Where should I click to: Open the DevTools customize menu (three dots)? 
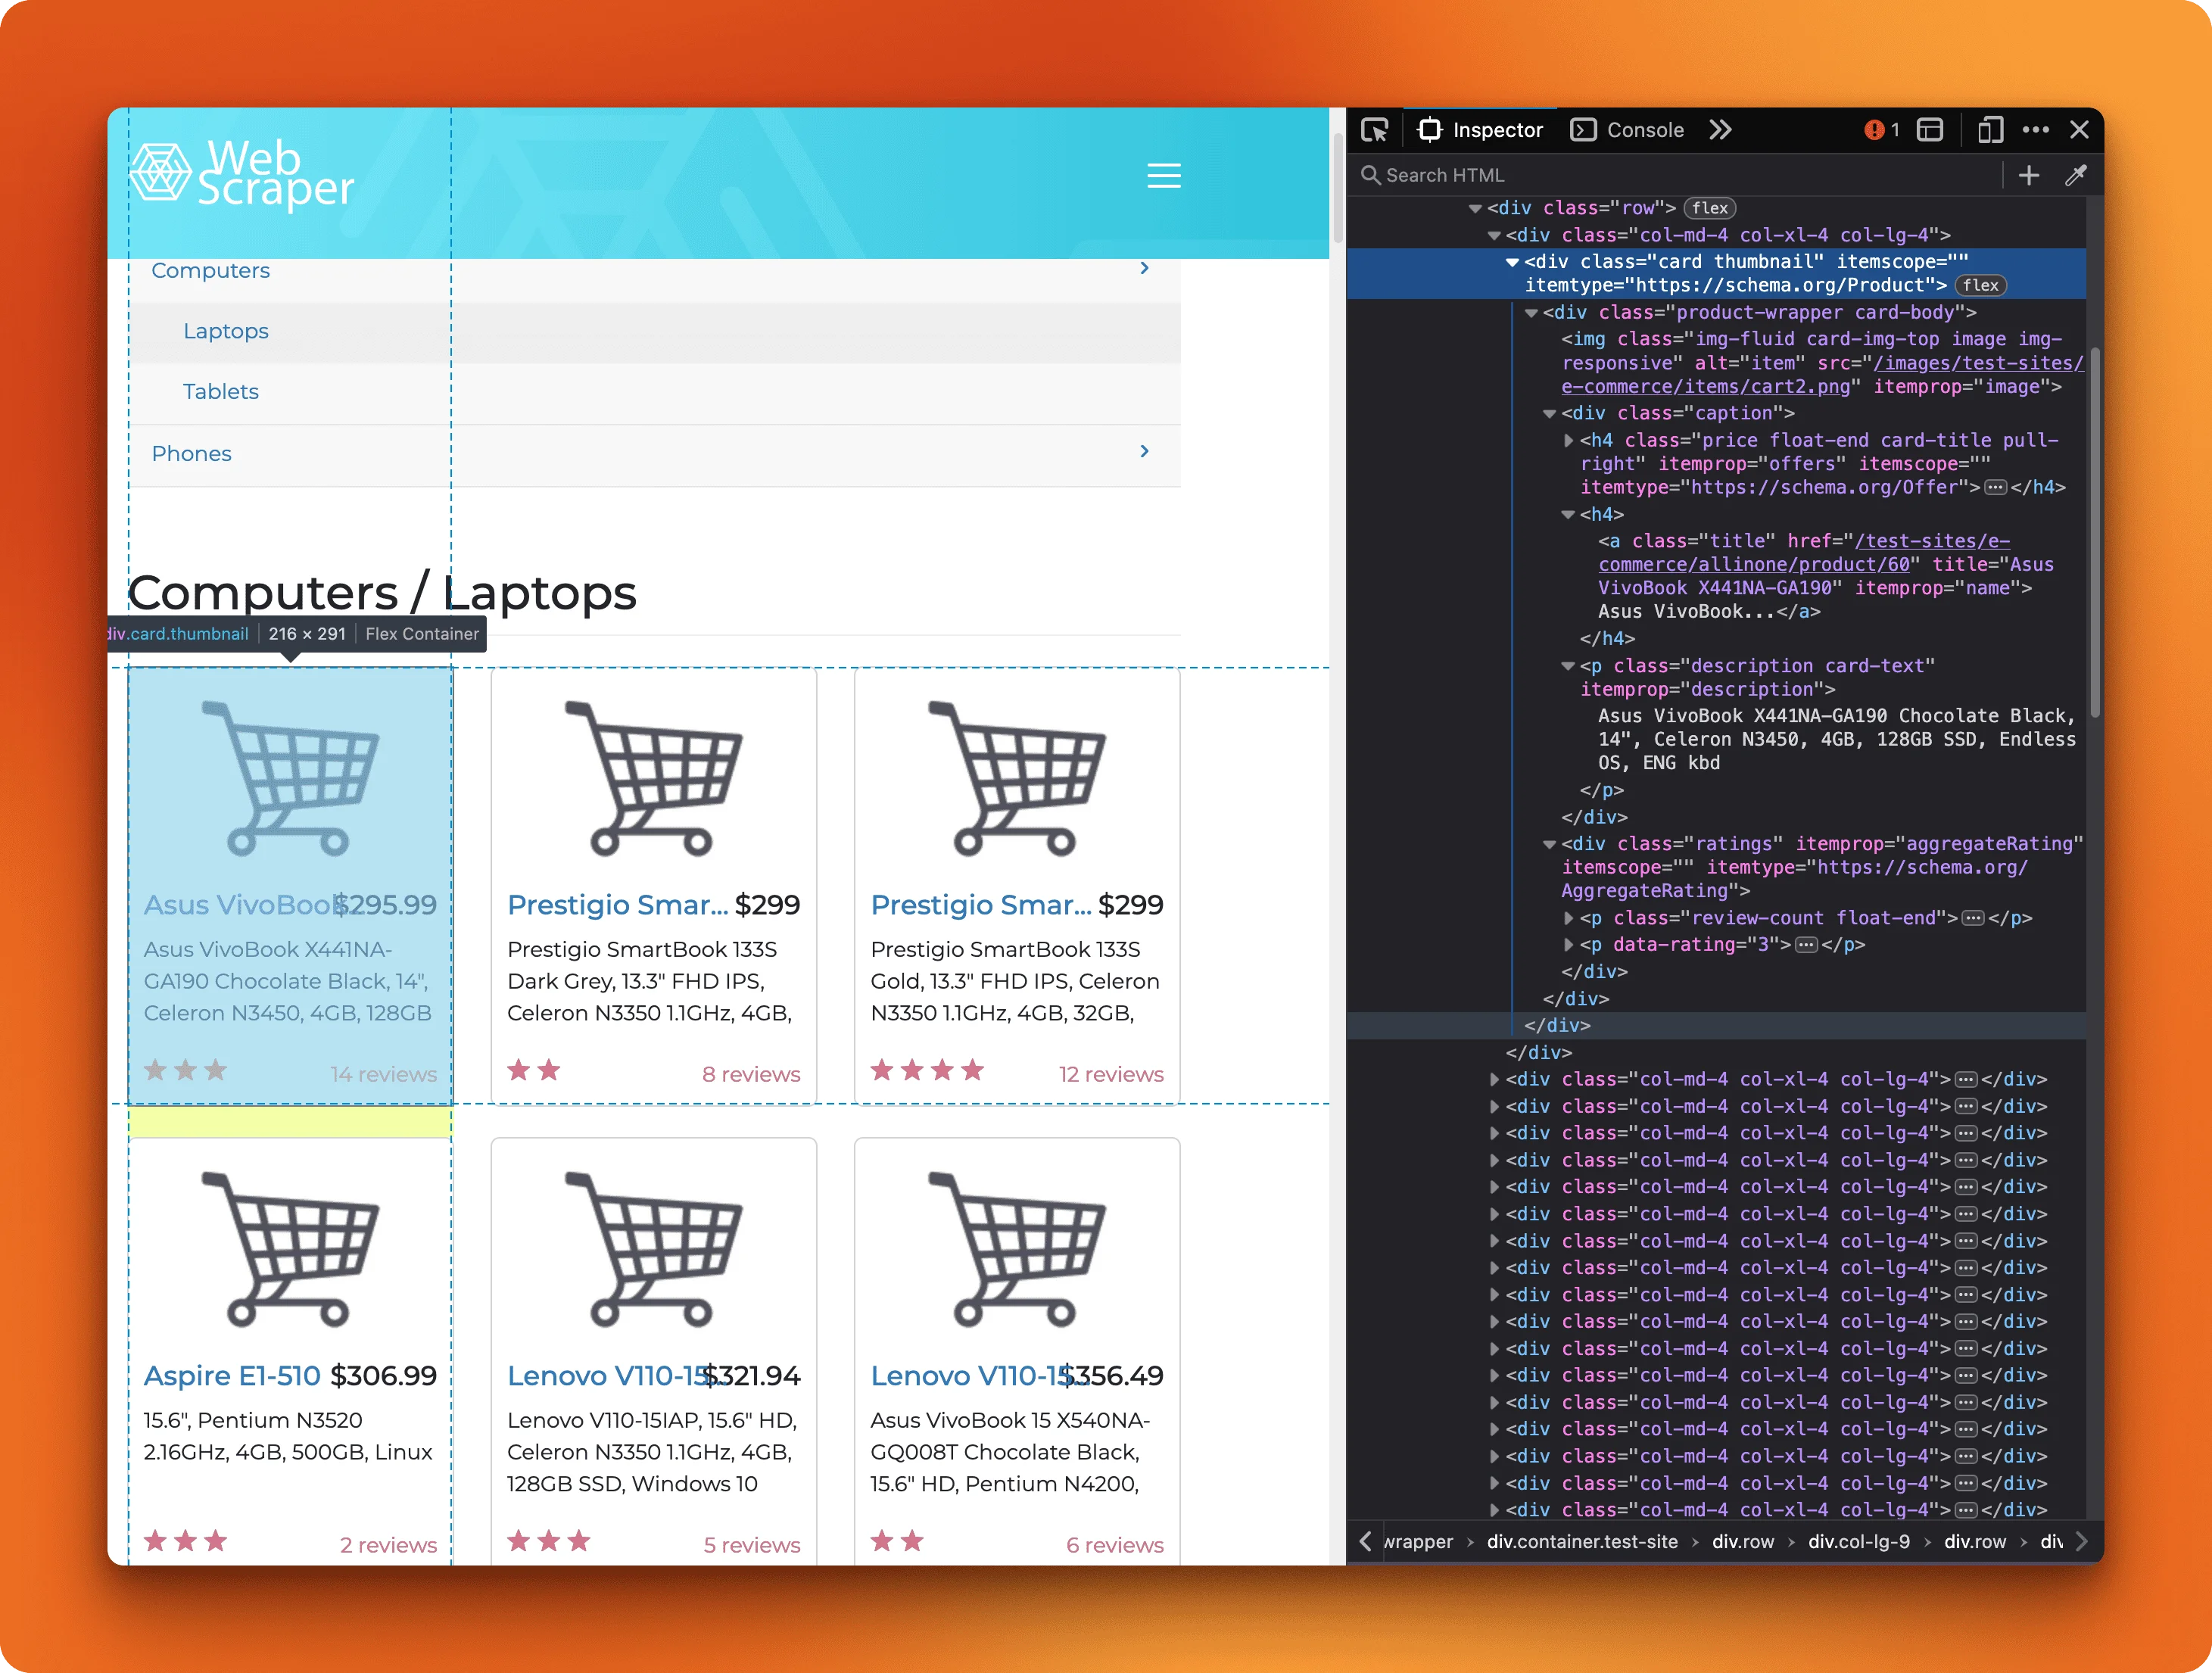[x=2036, y=129]
